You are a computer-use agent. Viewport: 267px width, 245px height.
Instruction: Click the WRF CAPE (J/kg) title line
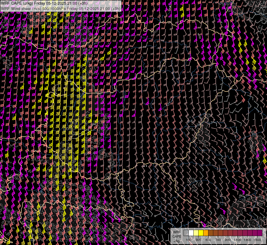(x=44, y=3)
